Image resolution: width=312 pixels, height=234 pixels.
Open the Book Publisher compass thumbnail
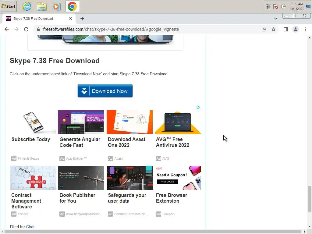point(81,178)
